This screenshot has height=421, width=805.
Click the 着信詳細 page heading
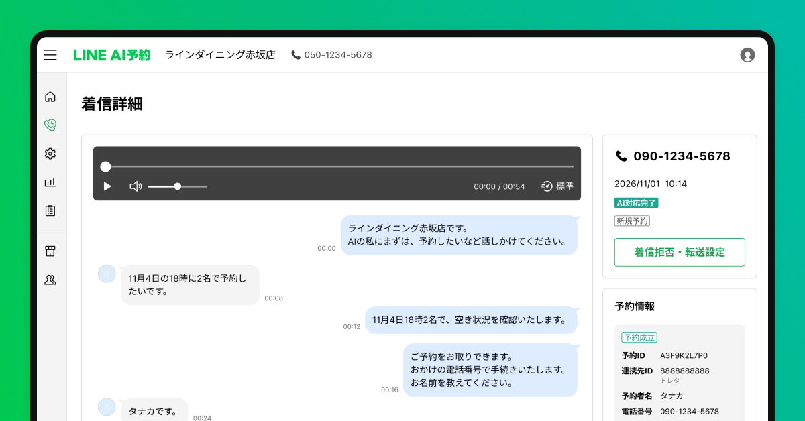point(112,104)
